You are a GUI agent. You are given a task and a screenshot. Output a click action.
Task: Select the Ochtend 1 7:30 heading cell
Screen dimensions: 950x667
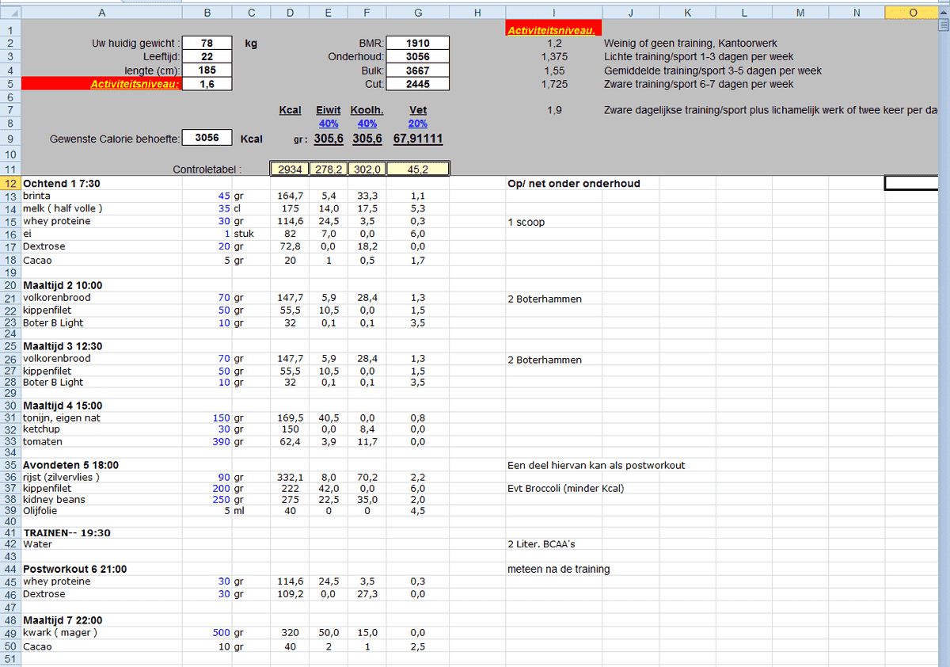click(101, 183)
